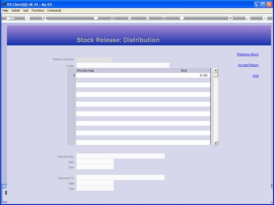The height and width of the screenshot is (205, 274).
Task: Click the checkmark submit icon
Action: pyautogui.click(x=247, y=18)
